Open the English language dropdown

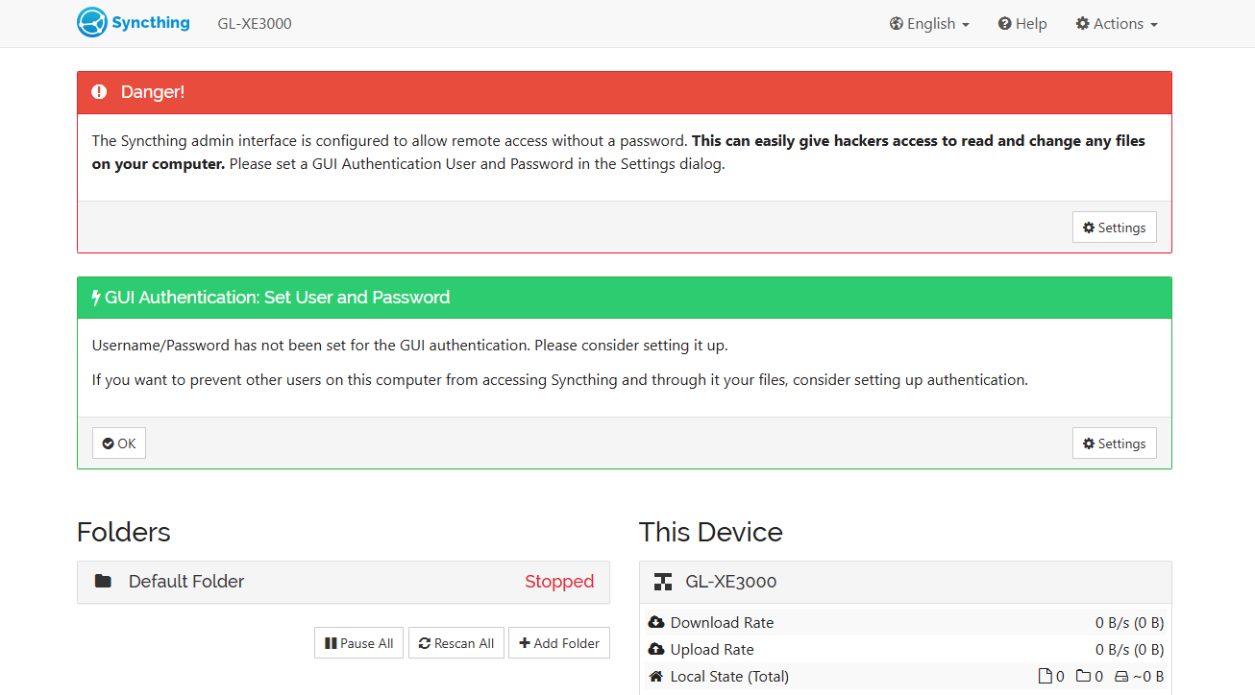pos(929,24)
